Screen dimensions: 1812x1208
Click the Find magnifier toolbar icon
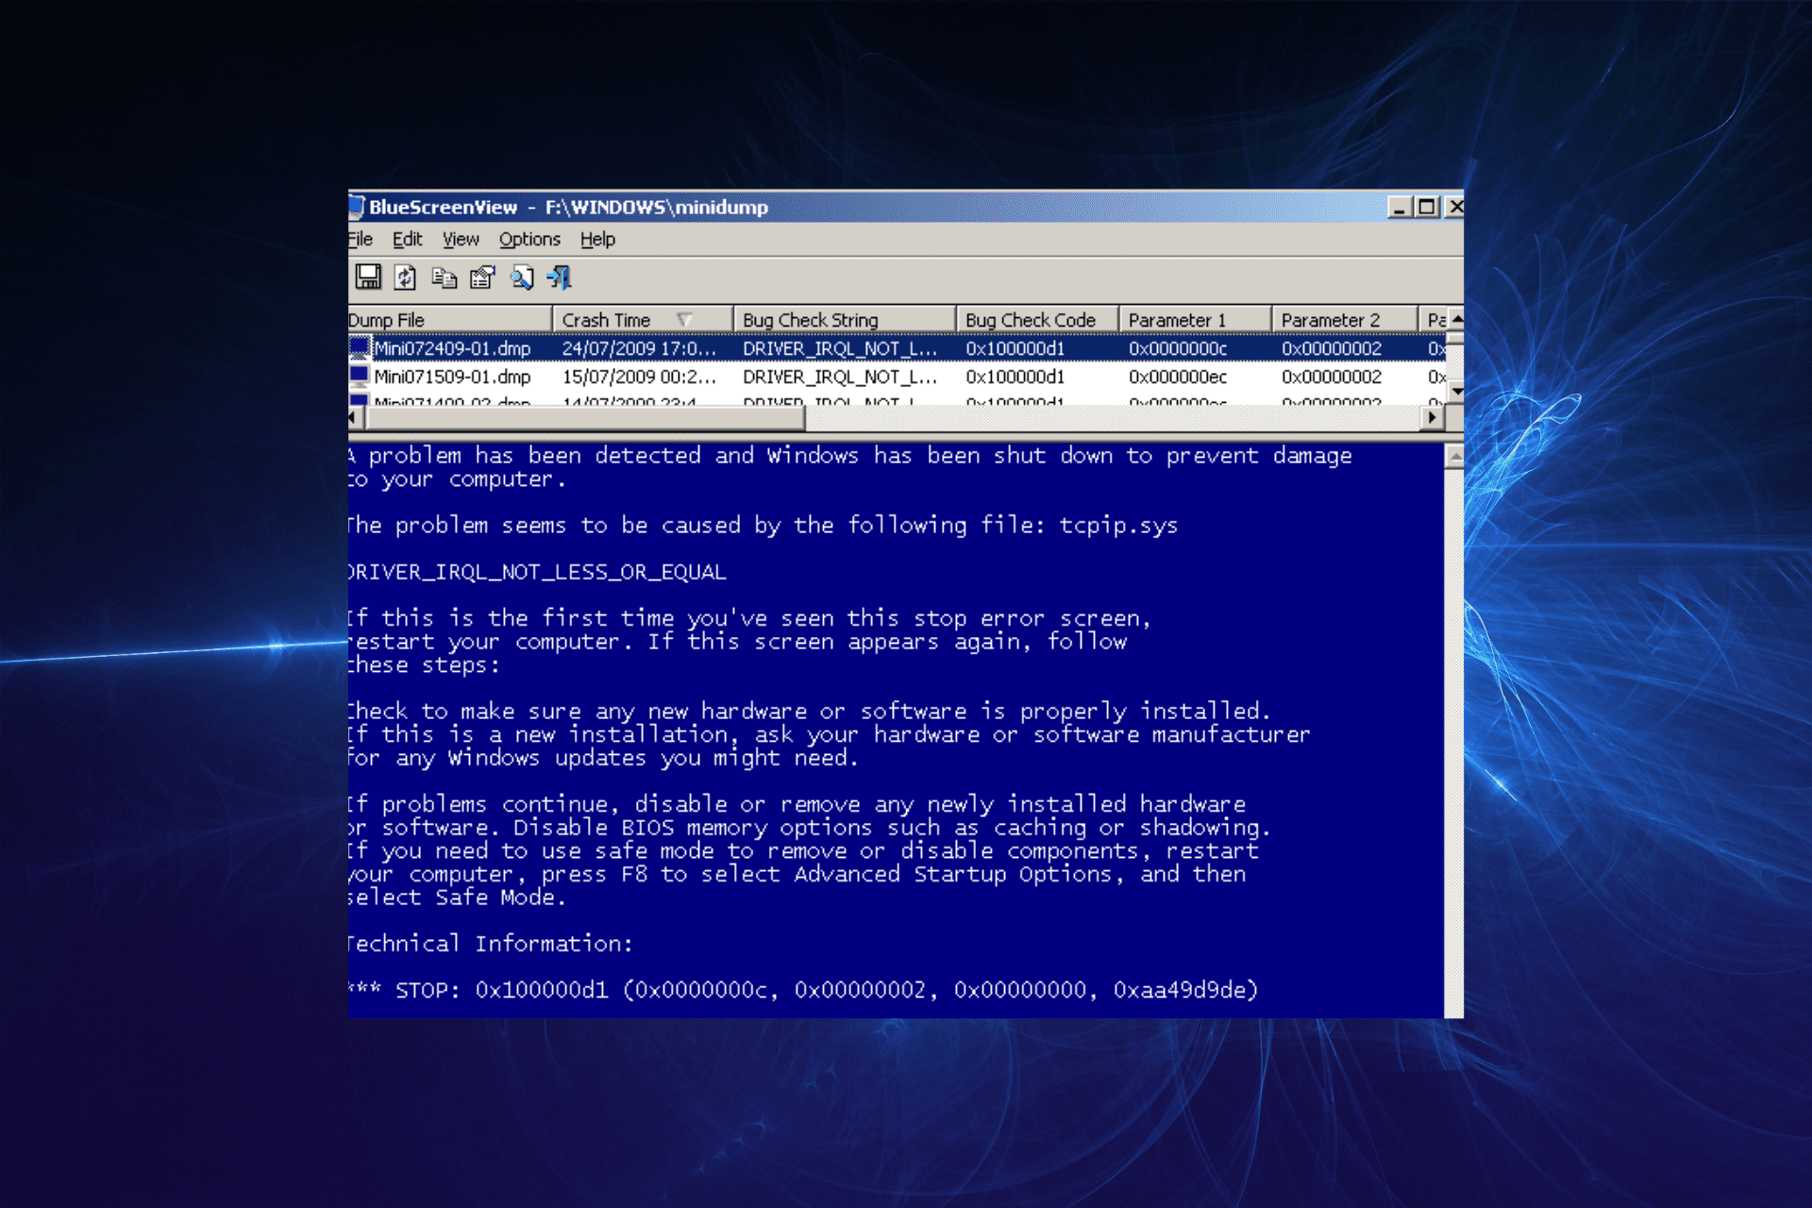[x=521, y=277]
